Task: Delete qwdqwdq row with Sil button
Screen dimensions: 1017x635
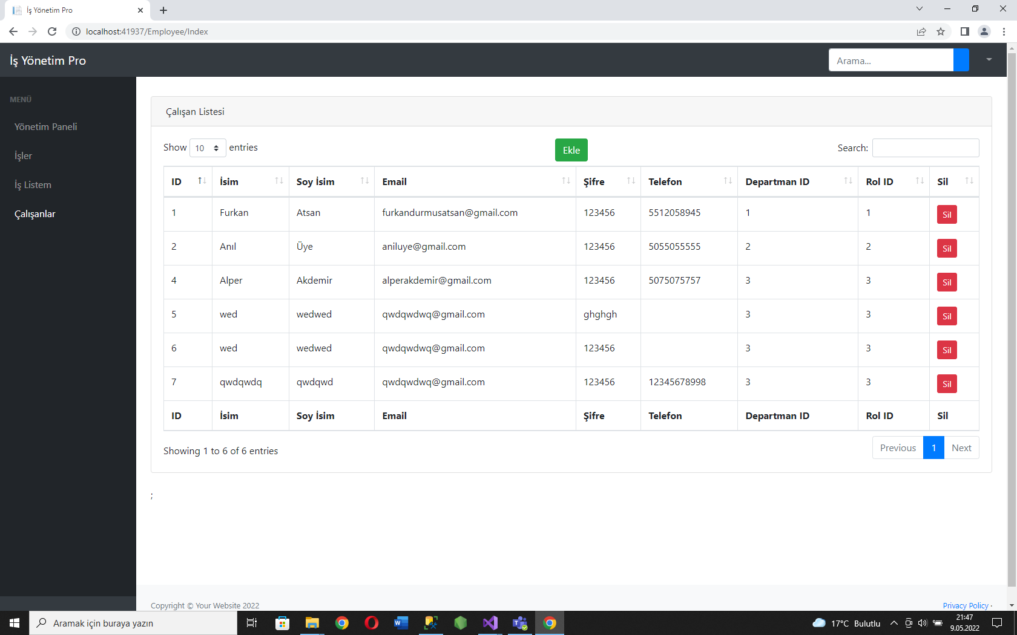Action: [947, 383]
